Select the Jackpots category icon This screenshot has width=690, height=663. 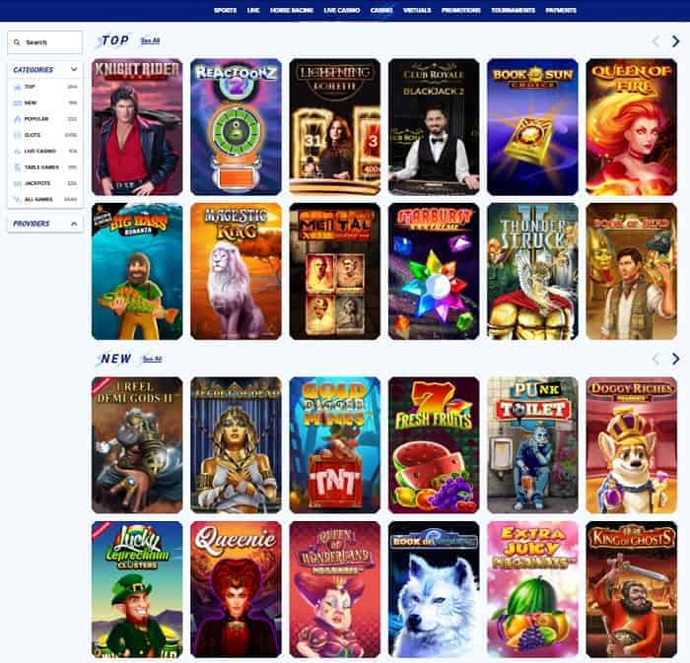click(18, 183)
